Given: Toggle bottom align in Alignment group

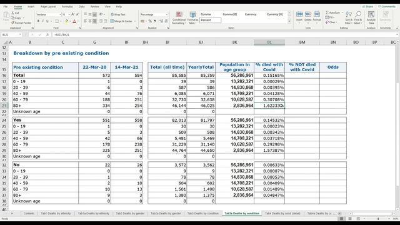Looking at the screenshot, I should pos(94,14).
